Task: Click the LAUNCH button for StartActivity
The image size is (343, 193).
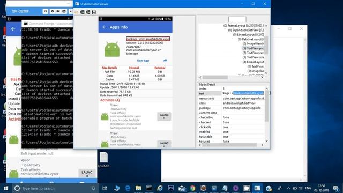Action: coord(164,117)
